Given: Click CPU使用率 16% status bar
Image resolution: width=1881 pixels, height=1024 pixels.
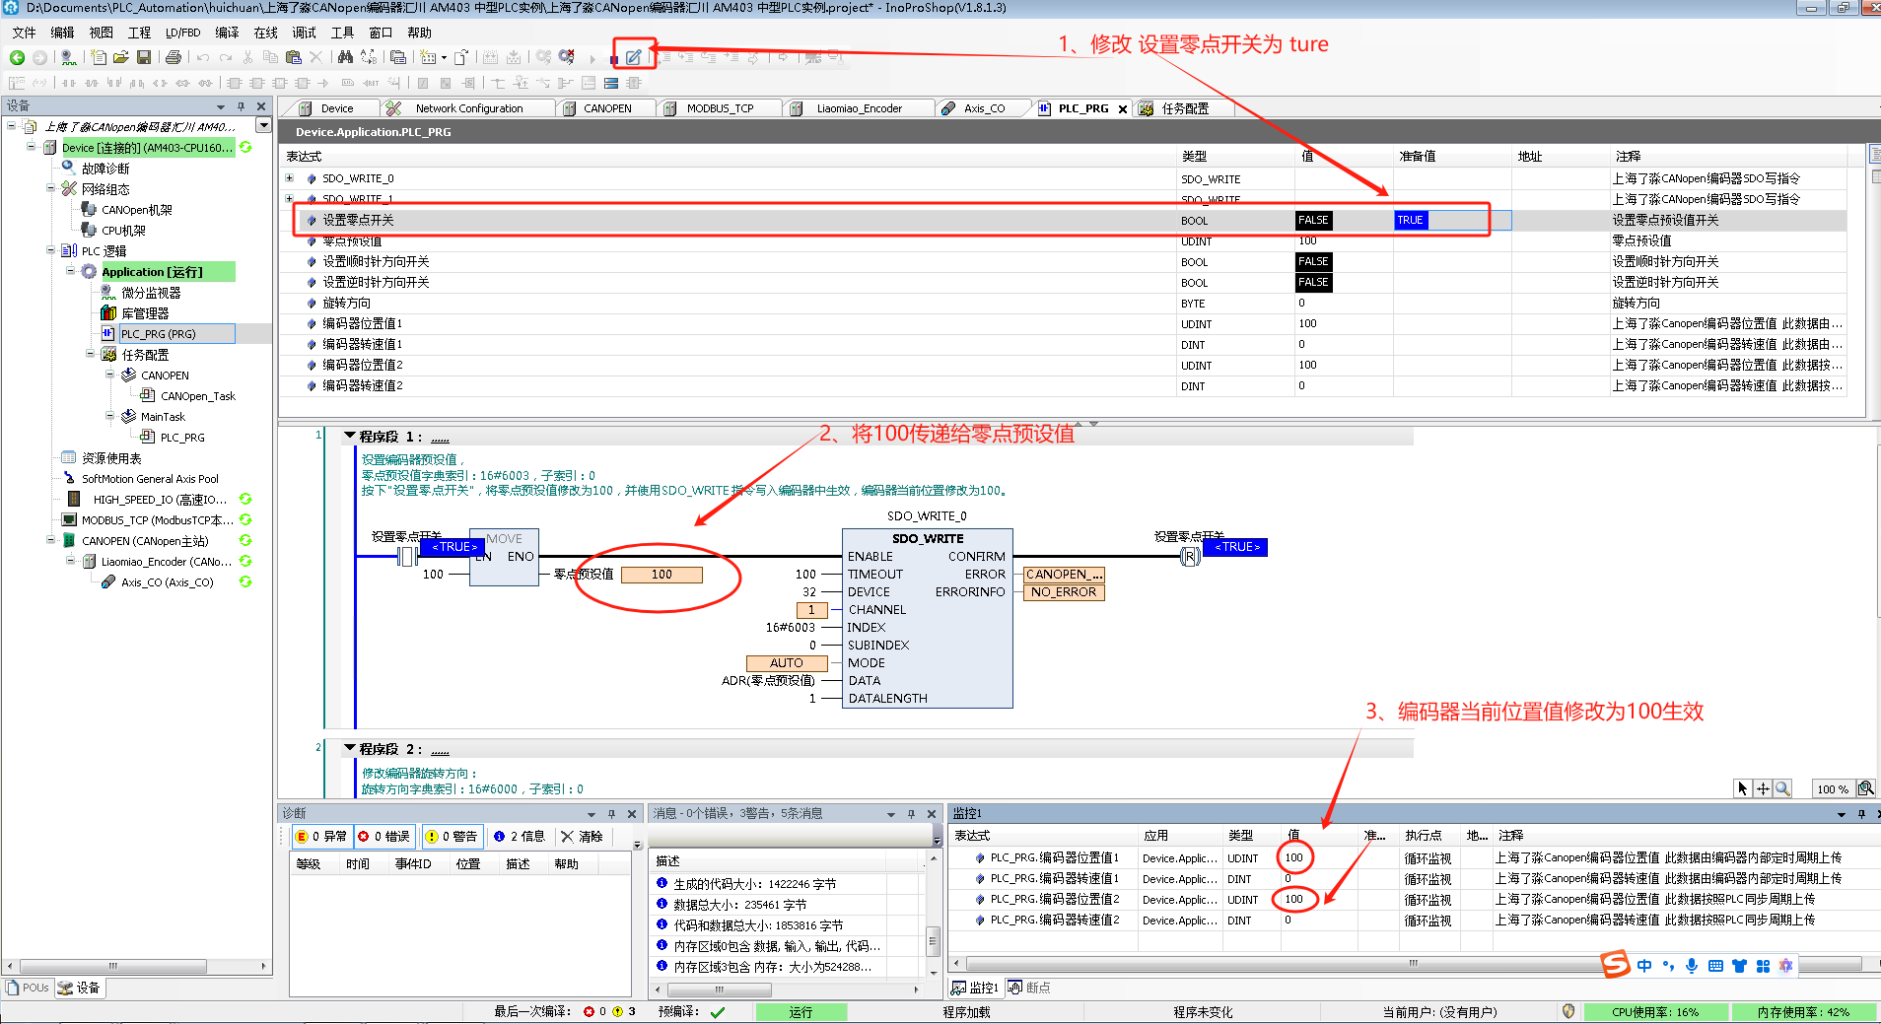Looking at the screenshot, I should (1655, 1012).
